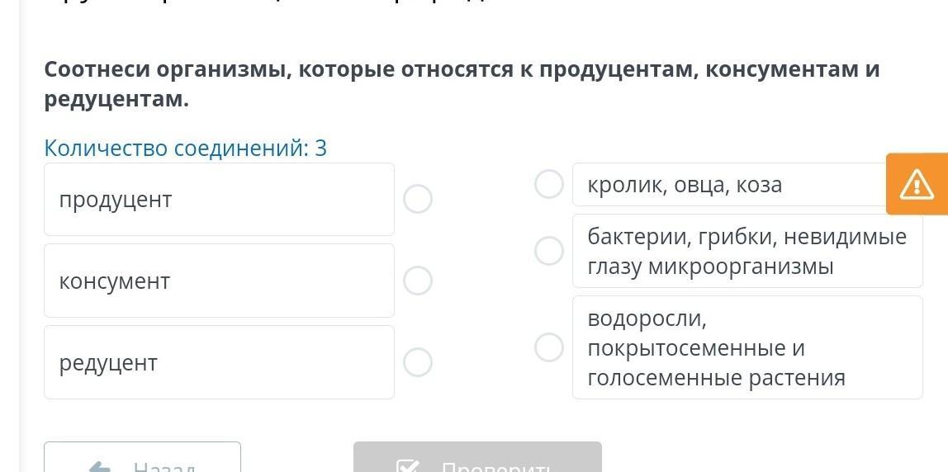This screenshot has width=948, height=472.
Task: Click the Количество соединений: 3 label
Action: pyautogui.click(x=186, y=149)
